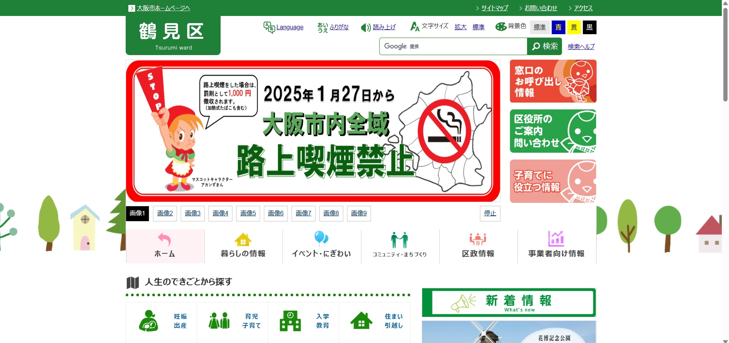Screen dimensions: 729x343
Task: Click the magnifier search button
Action: tap(544, 46)
